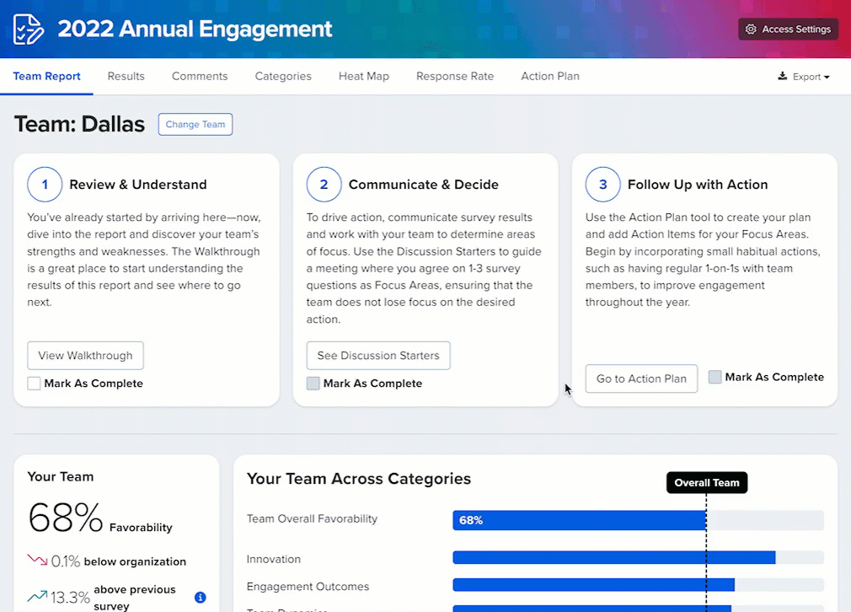Check Mark As Complete under Follow Up with Action
The height and width of the screenshot is (612, 851).
(715, 378)
